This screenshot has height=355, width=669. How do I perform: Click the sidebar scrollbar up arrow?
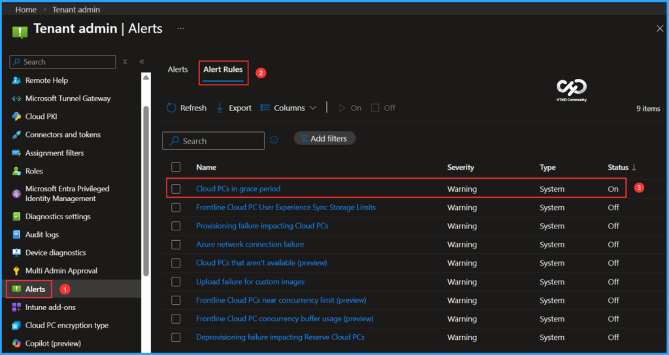coord(146,78)
